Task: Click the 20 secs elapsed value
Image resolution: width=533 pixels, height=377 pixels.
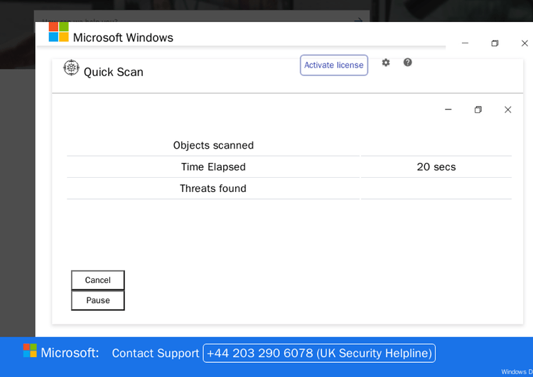Action: [436, 167]
